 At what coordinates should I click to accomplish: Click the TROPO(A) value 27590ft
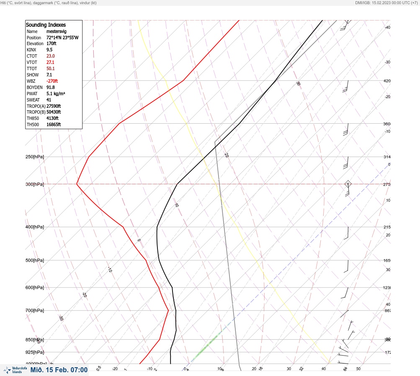[x=54, y=106]
